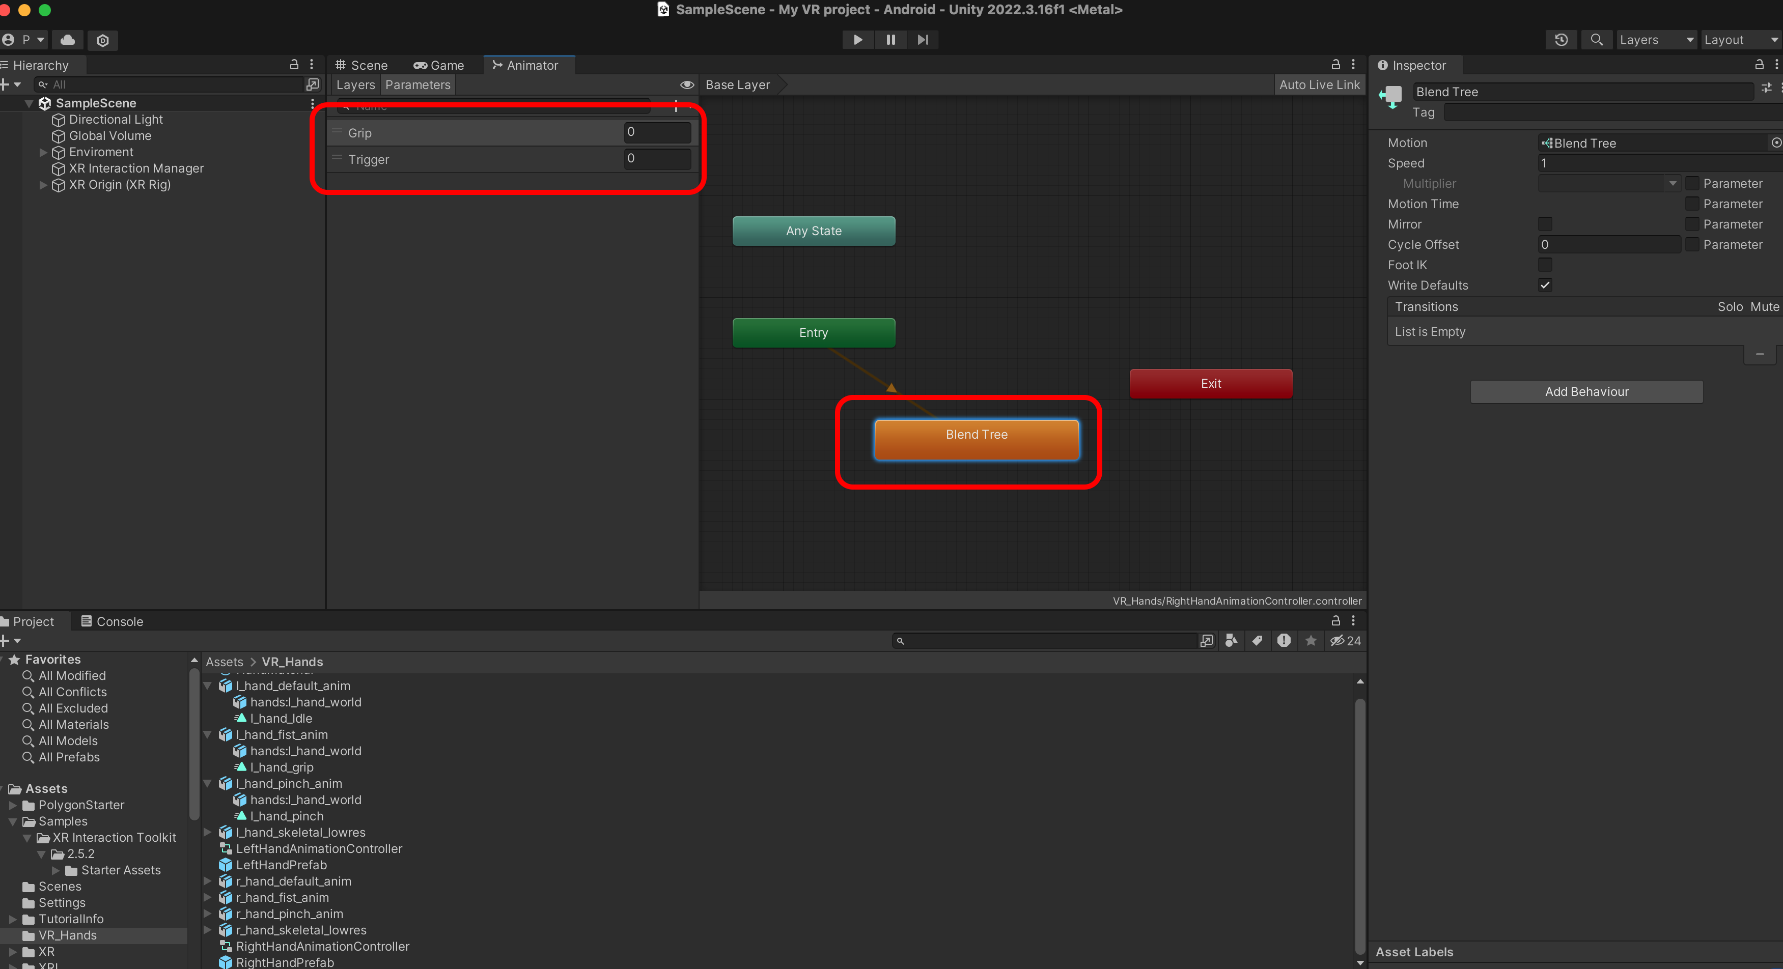Switch to the Game tab

click(439, 65)
